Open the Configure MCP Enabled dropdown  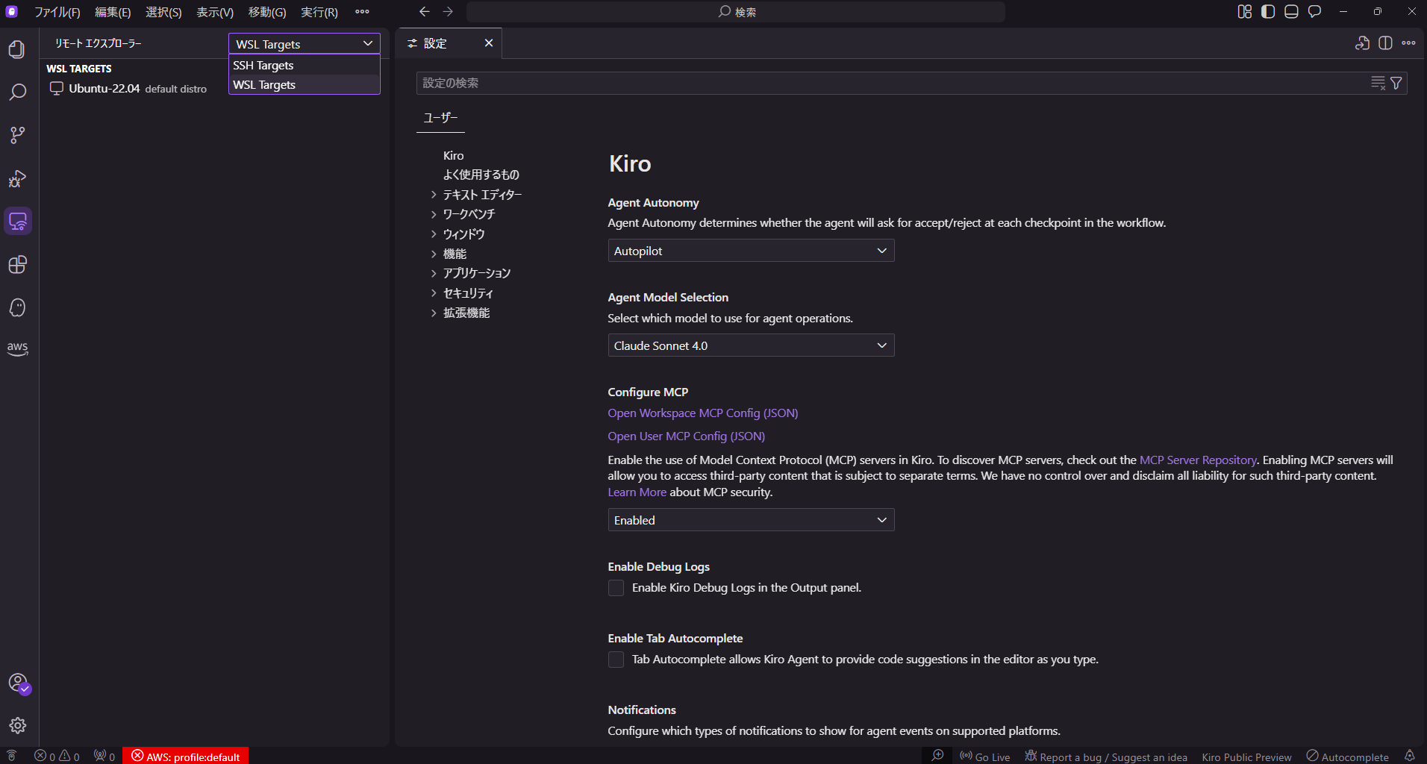coord(751,520)
